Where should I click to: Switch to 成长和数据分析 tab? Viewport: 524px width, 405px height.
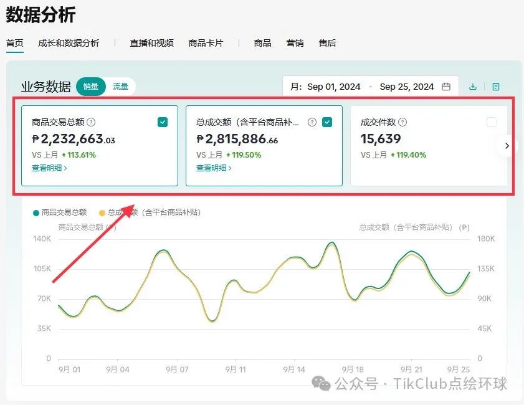[x=69, y=43]
